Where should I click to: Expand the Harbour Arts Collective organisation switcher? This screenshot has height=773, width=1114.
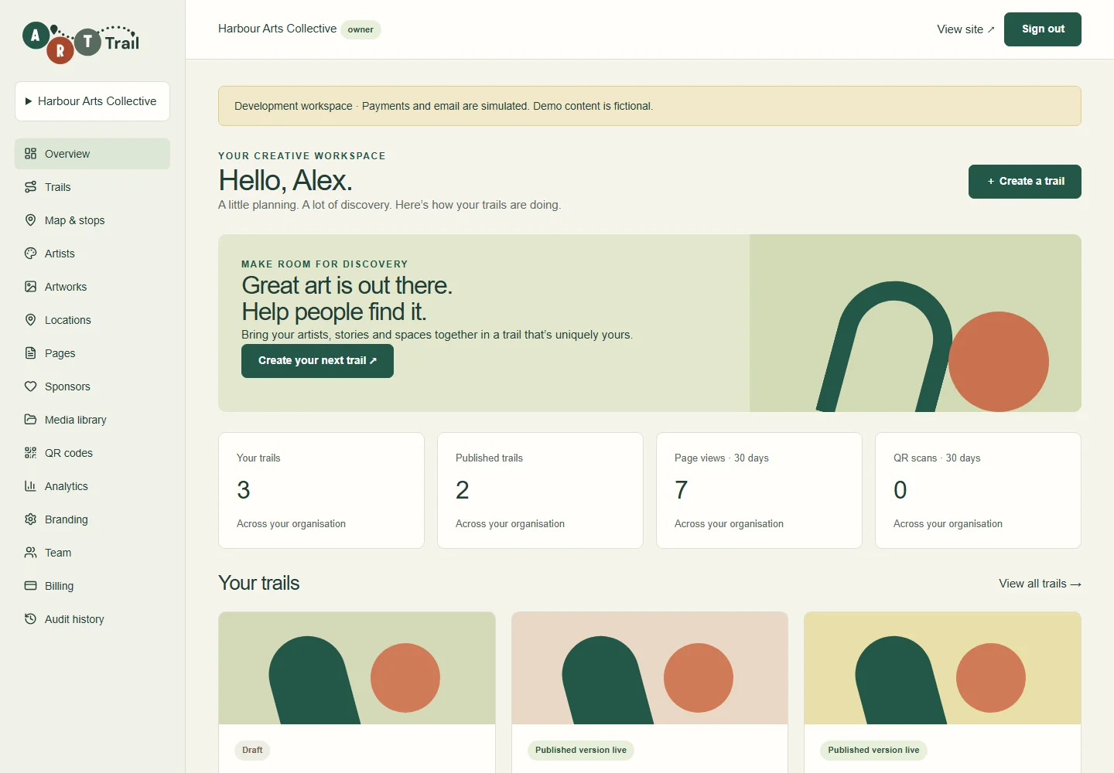tap(92, 101)
